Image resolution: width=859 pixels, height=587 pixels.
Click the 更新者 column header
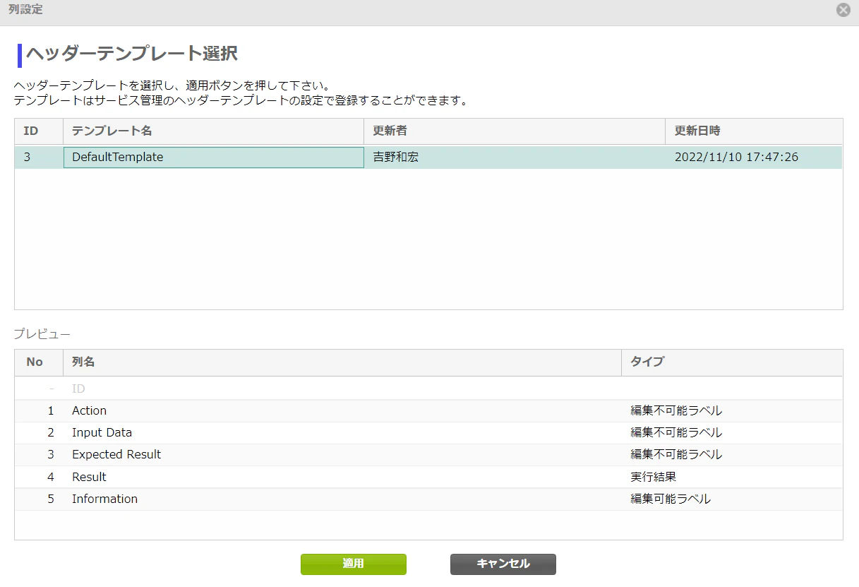tap(515, 131)
